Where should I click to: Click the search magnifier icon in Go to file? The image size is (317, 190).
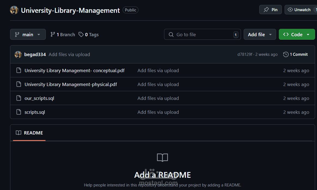click(x=171, y=35)
